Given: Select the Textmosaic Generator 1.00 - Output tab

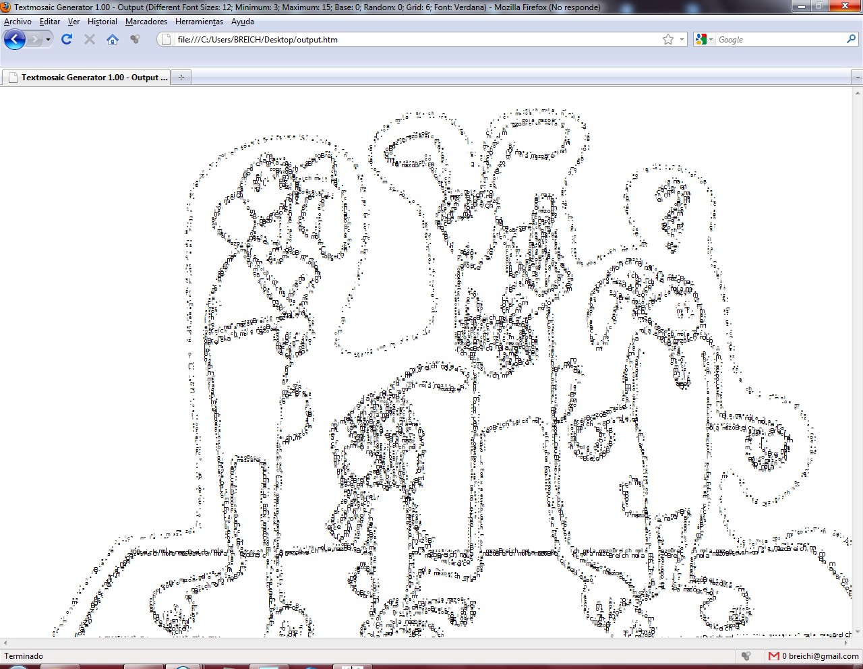Looking at the screenshot, I should pos(86,77).
